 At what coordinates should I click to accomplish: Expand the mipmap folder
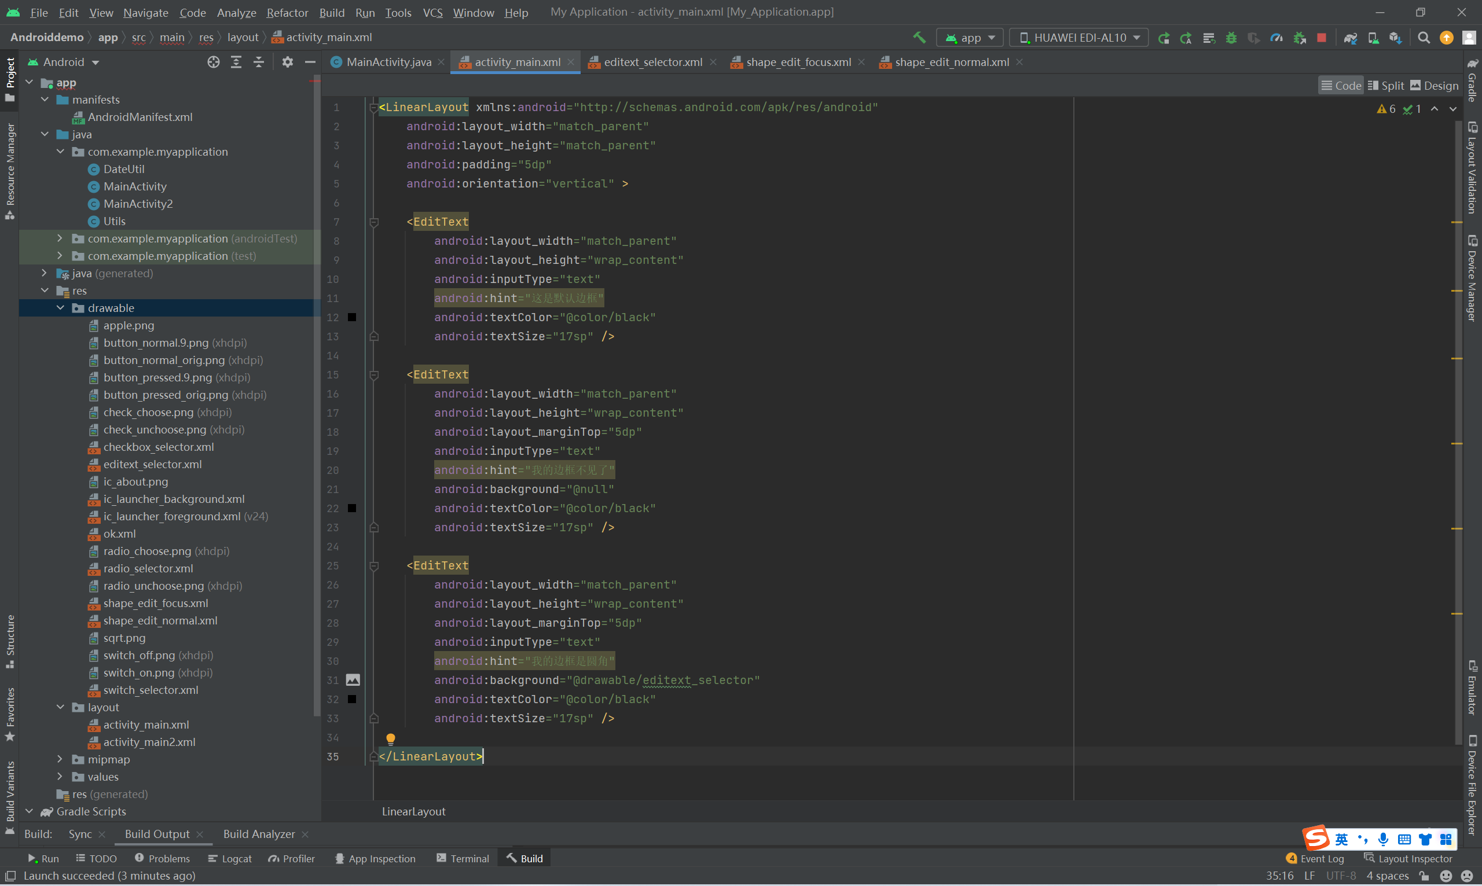[60, 759]
